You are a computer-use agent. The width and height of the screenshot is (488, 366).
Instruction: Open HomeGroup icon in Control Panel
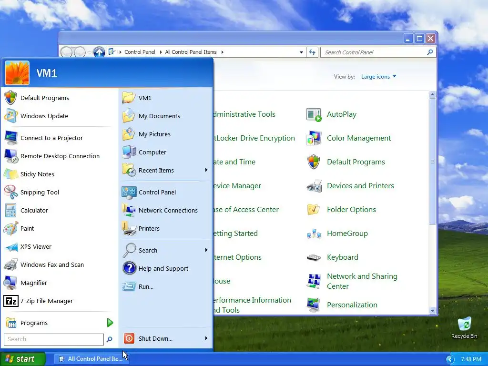click(x=314, y=234)
